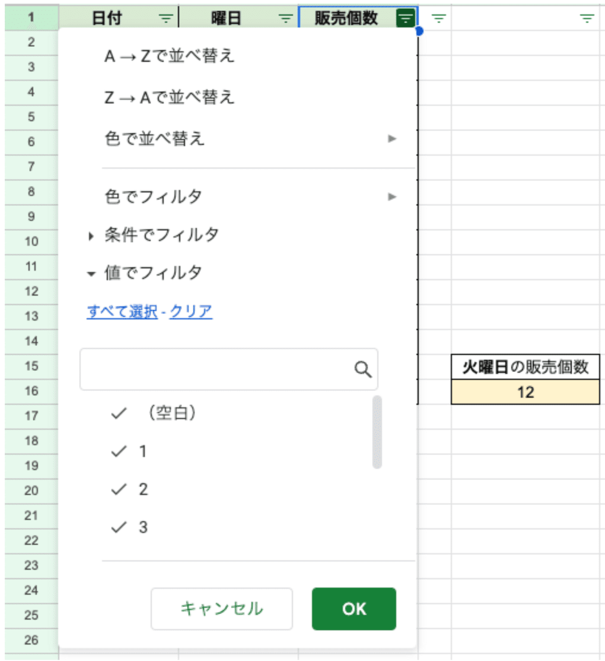Viewport: 605px width, 661px height.
Task: Toggle the value 3 checkmark
Action: tap(119, 527)
